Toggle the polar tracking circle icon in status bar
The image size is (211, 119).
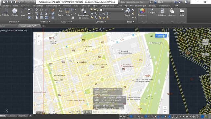click(146, 116)
